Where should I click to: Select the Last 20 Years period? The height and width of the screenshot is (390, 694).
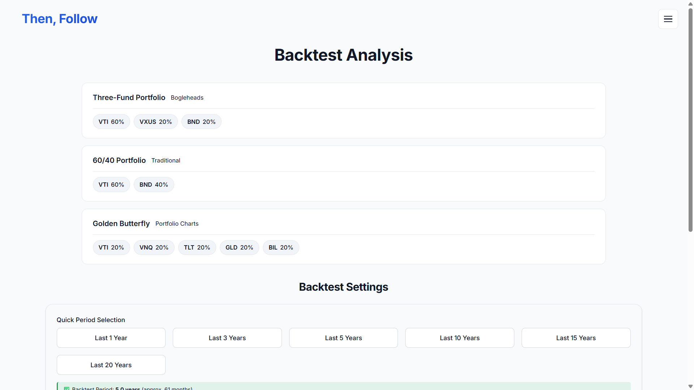click(x=111, y=365)
